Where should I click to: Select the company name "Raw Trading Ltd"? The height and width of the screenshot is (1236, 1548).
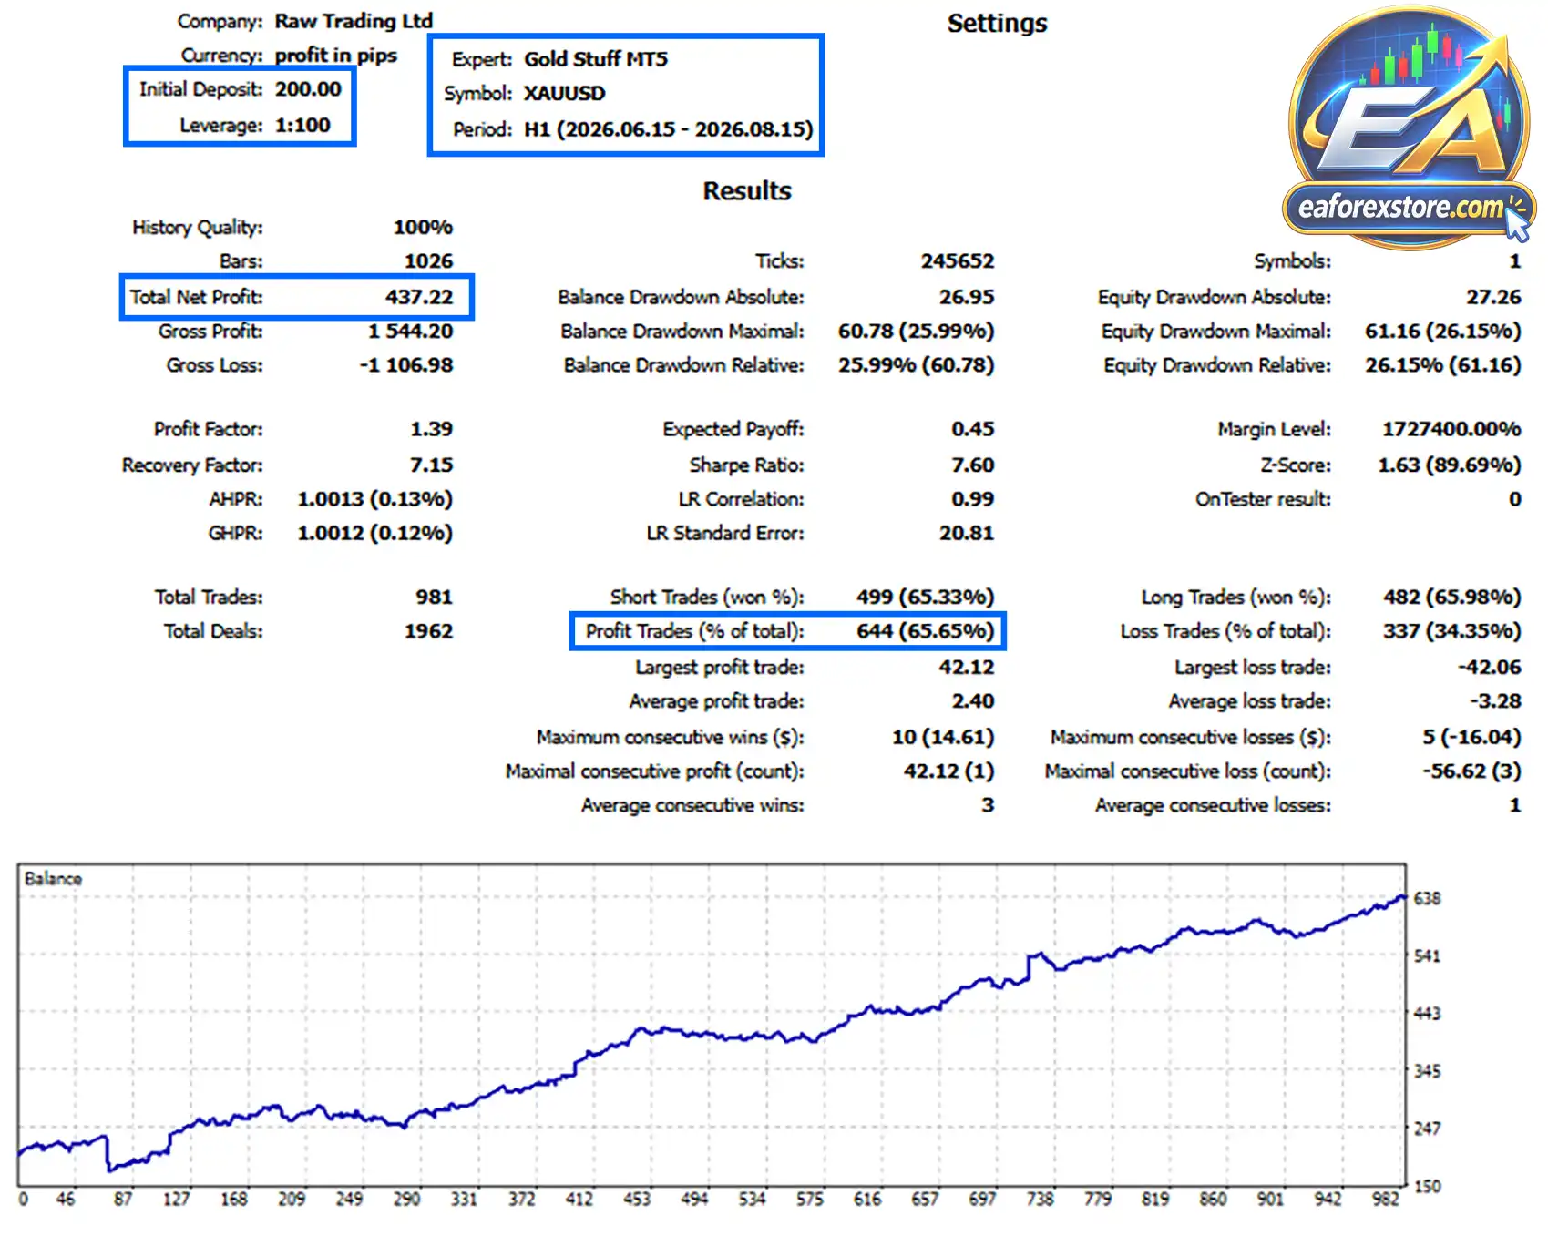pos(354,21)
